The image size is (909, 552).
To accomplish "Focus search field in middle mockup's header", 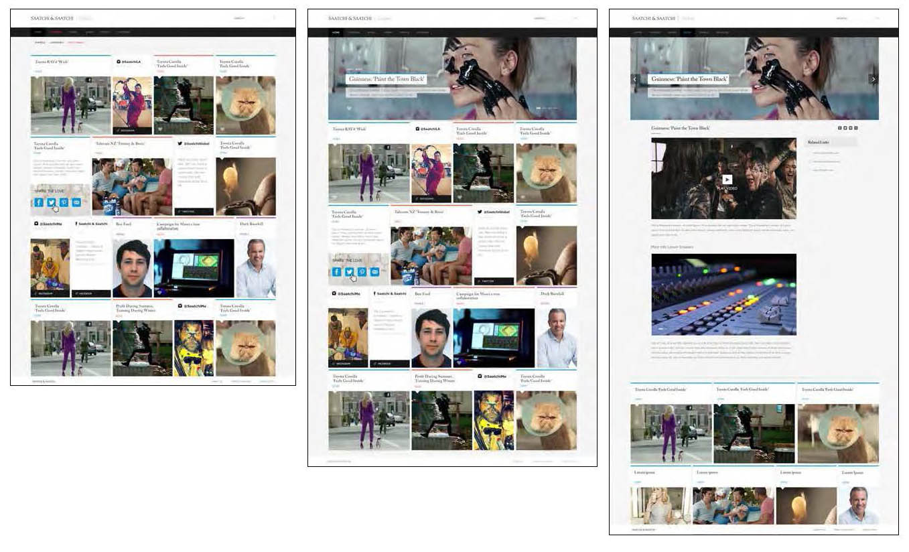I will [554, 18].
